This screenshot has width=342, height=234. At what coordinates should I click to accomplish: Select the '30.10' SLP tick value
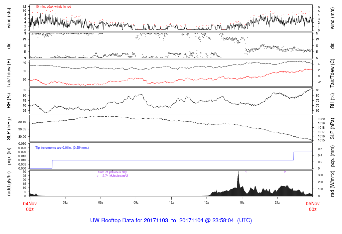(x=22, y=122)
